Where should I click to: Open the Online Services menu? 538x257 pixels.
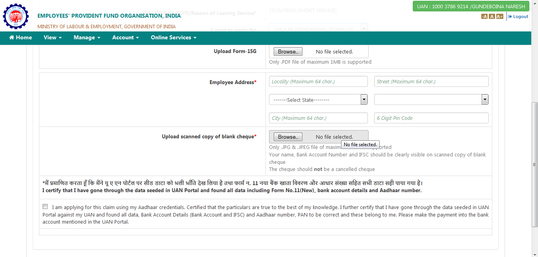(x=173, y=38)
